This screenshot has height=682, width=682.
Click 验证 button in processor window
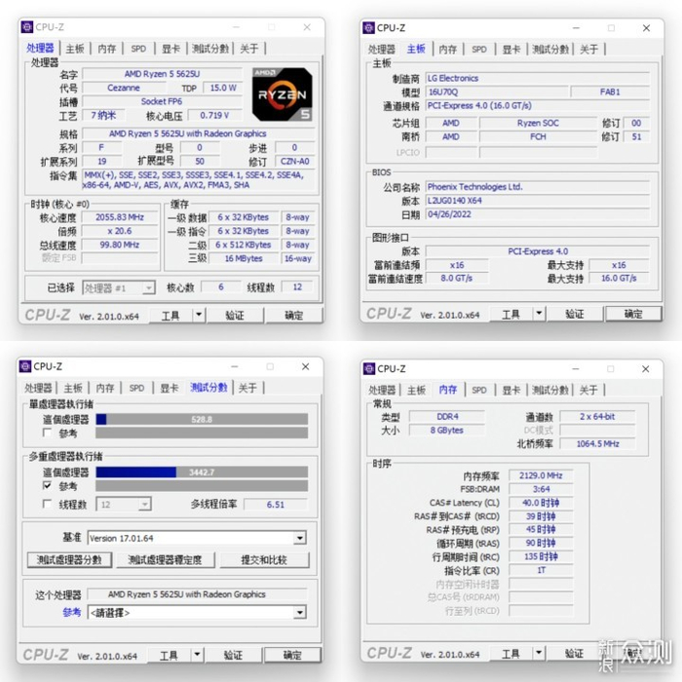tap(235, 315)
